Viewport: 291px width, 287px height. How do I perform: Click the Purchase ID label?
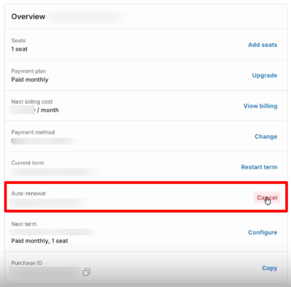coord(27,263)
